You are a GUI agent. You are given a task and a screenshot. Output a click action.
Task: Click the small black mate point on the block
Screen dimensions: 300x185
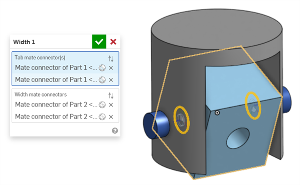217,113
